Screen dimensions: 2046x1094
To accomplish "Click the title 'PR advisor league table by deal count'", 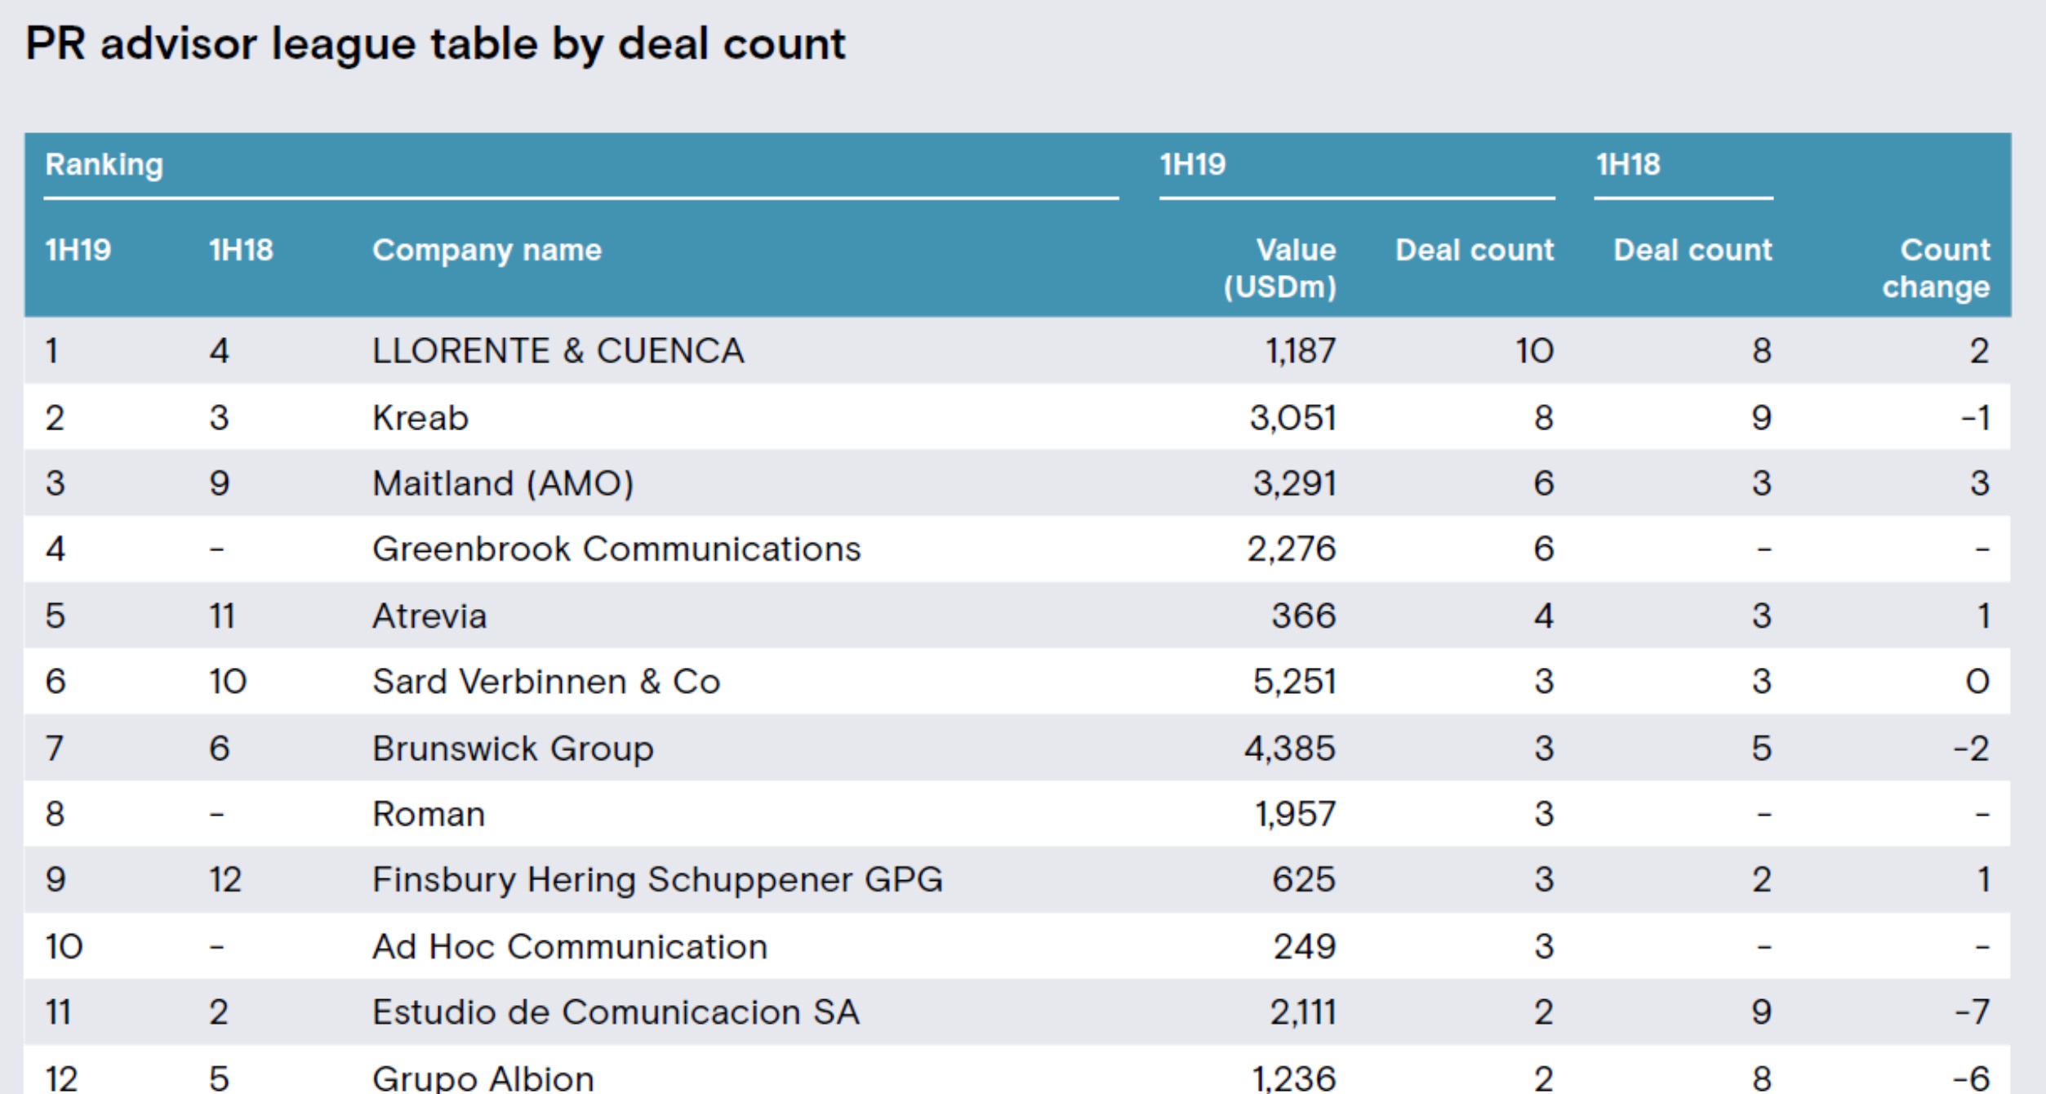I will point(435,45).
